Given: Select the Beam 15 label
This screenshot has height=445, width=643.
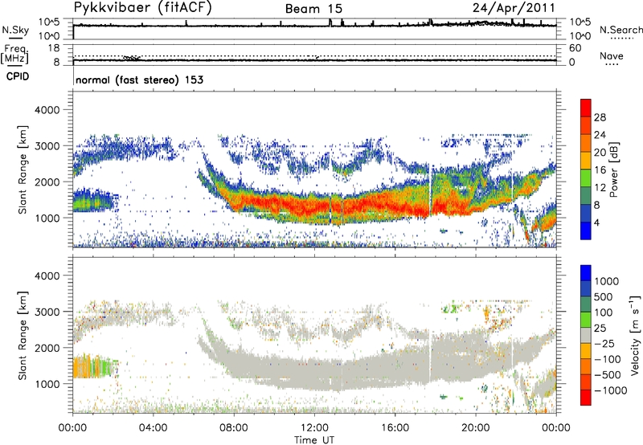Looking at the screenshot, I should pyautogui.click(x=313, y=9).
